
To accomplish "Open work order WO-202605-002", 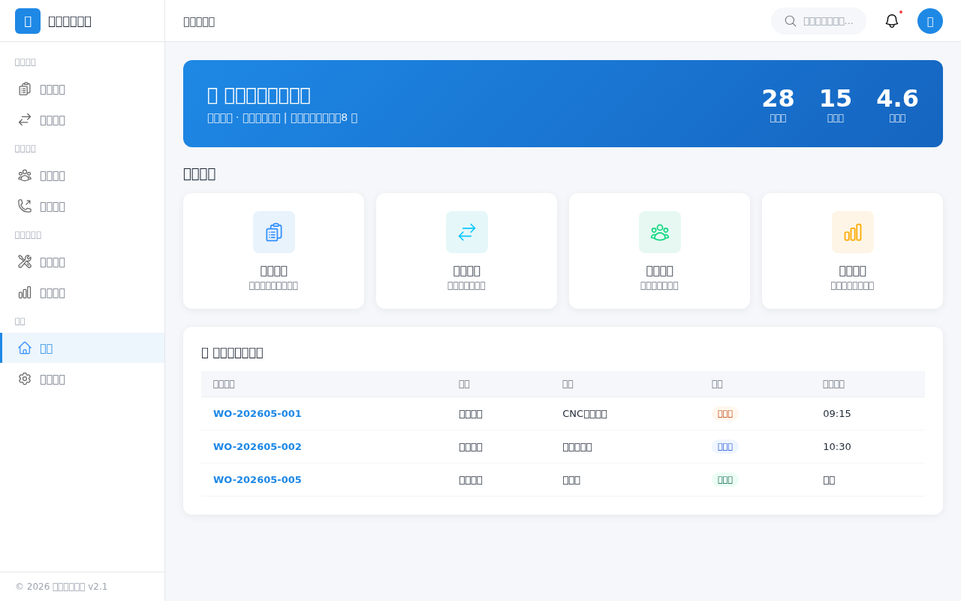I will tap(258, 447).
